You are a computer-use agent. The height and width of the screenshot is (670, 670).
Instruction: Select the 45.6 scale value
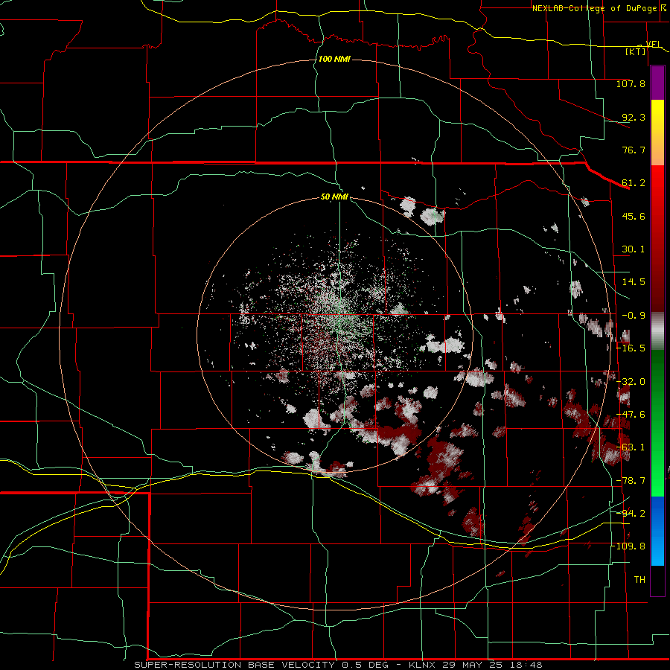tap(634, 216)
